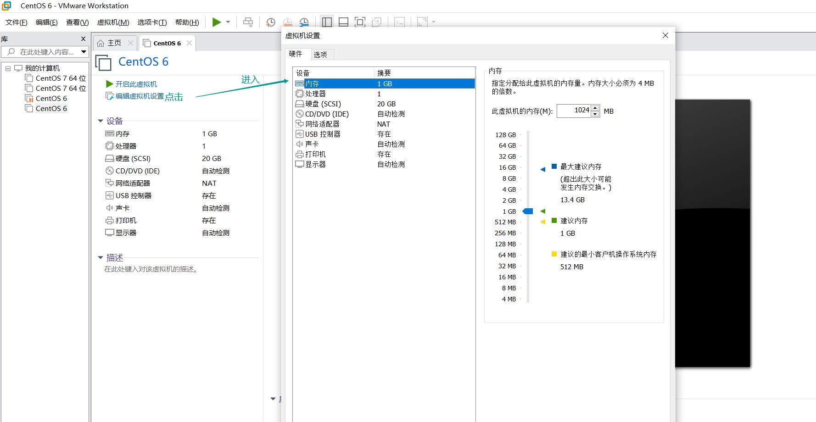The width and height of the screenshot is (816, 422).
Task: Click the blue memory slider handle at 1 GB
Action: 528,211
